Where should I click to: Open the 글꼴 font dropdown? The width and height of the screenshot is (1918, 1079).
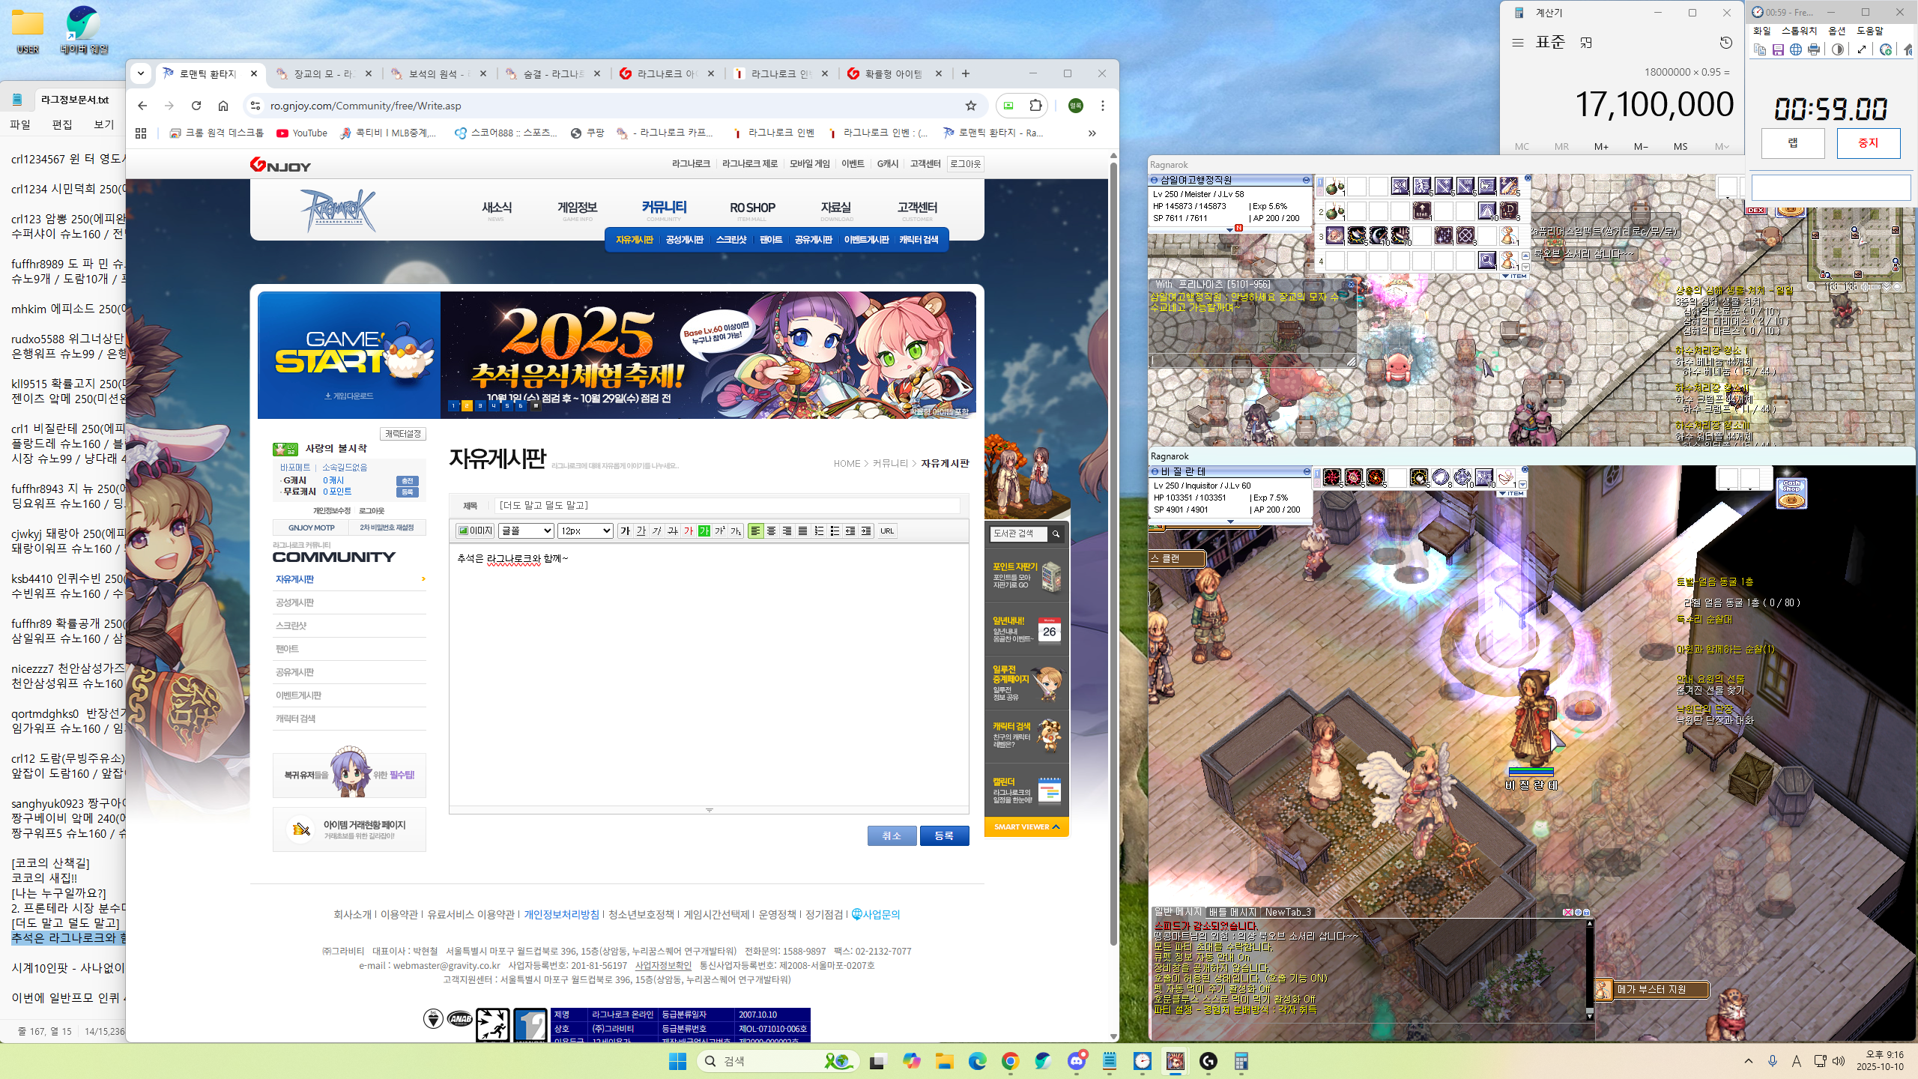coord(526,531)
